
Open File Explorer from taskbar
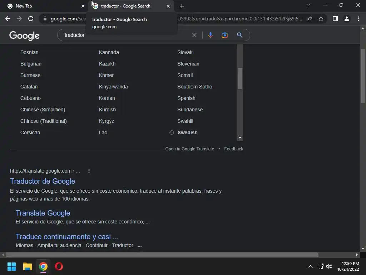point(27,266)
